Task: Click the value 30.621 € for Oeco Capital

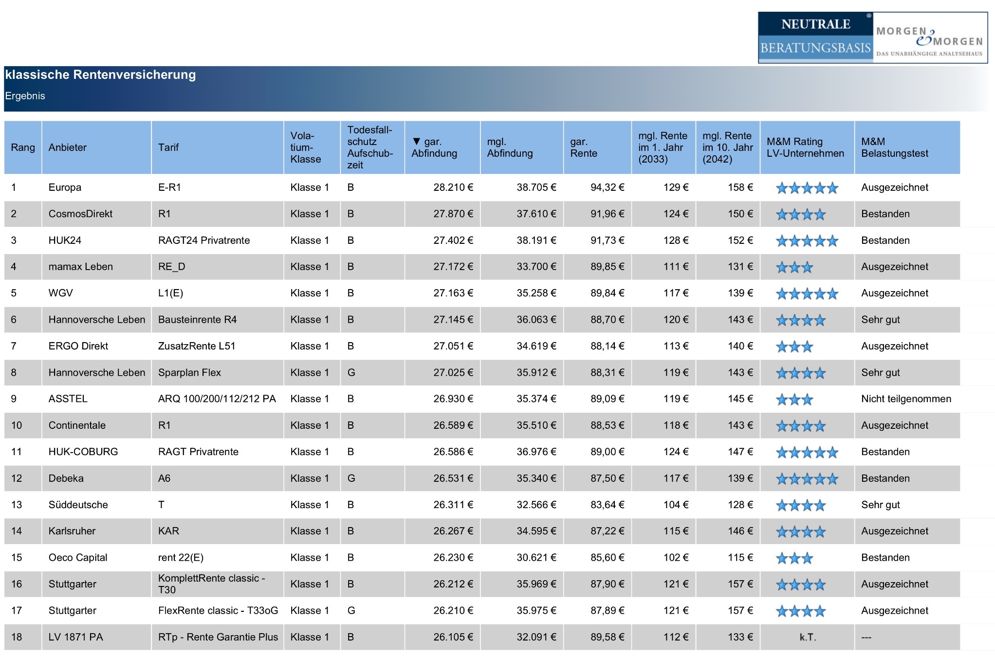Action: 536,558
